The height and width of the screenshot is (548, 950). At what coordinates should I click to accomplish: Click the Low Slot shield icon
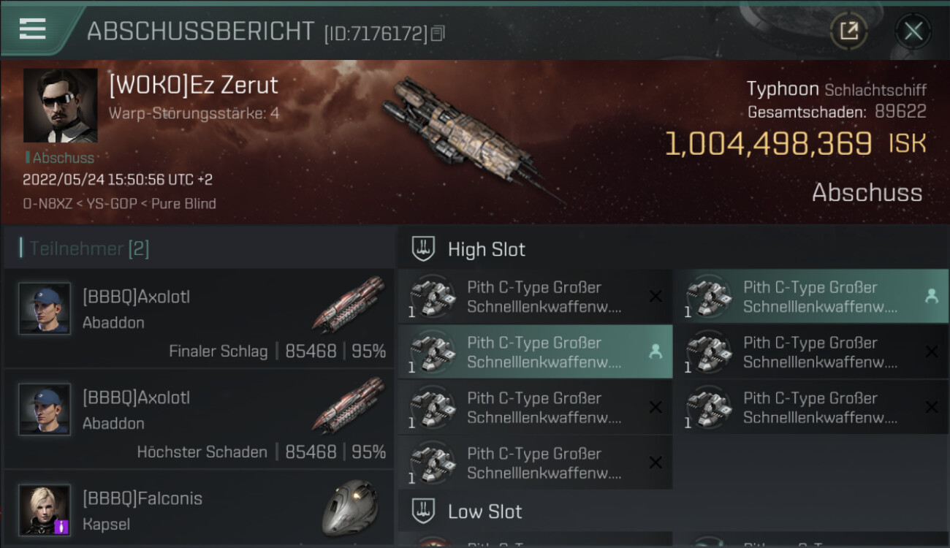tap(424, 511)
